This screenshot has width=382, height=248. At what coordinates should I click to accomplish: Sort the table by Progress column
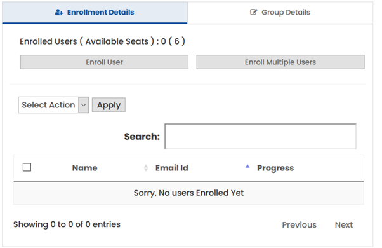click(x=275, y=168)
